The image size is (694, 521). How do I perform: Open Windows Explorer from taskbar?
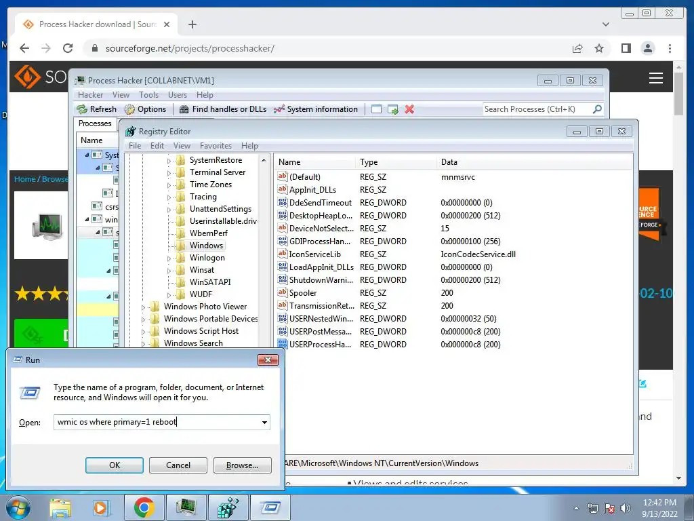coord(60,507)
